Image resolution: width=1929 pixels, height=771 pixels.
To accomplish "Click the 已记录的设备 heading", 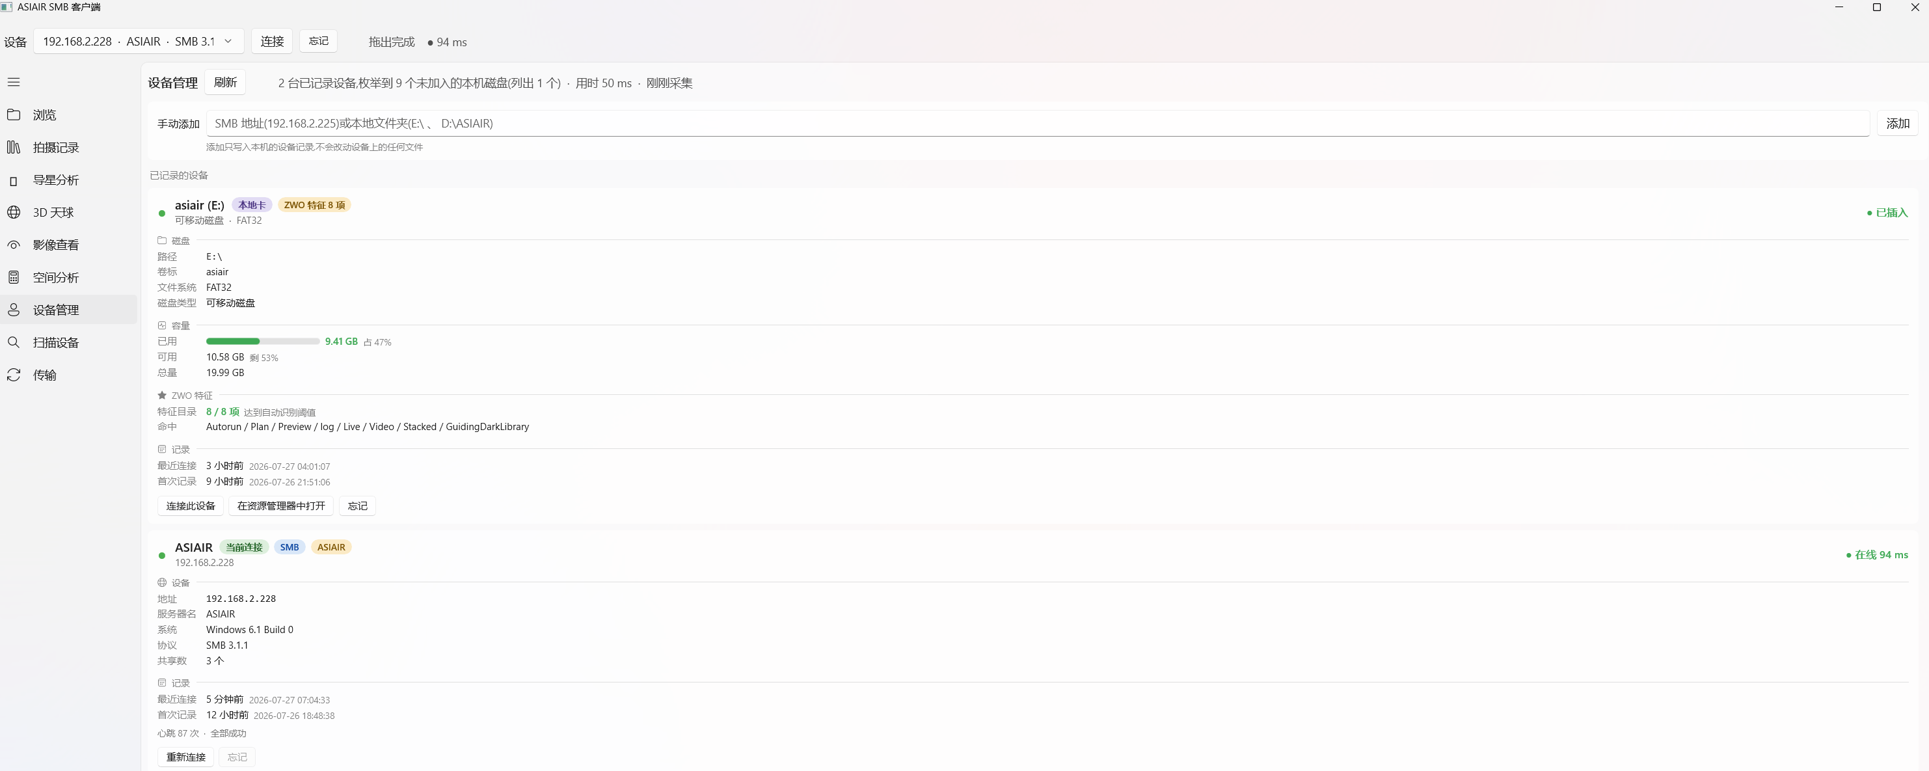I will 179,175.
